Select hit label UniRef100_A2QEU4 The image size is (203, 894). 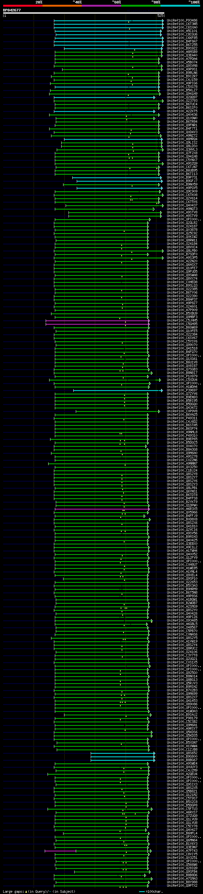[182, 774]
